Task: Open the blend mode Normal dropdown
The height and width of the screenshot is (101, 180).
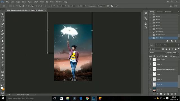Action: [x=157, y=53]
